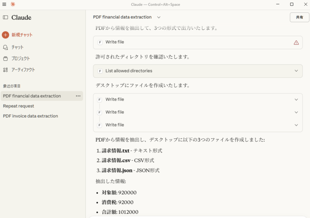The height and width of the screenshot is (218, 310).
Task: Expand the third grouped Write file step
Action: [x=296, y=125]
